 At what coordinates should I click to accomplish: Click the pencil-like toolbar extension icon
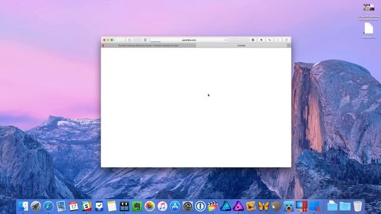[x=270, y=40]
